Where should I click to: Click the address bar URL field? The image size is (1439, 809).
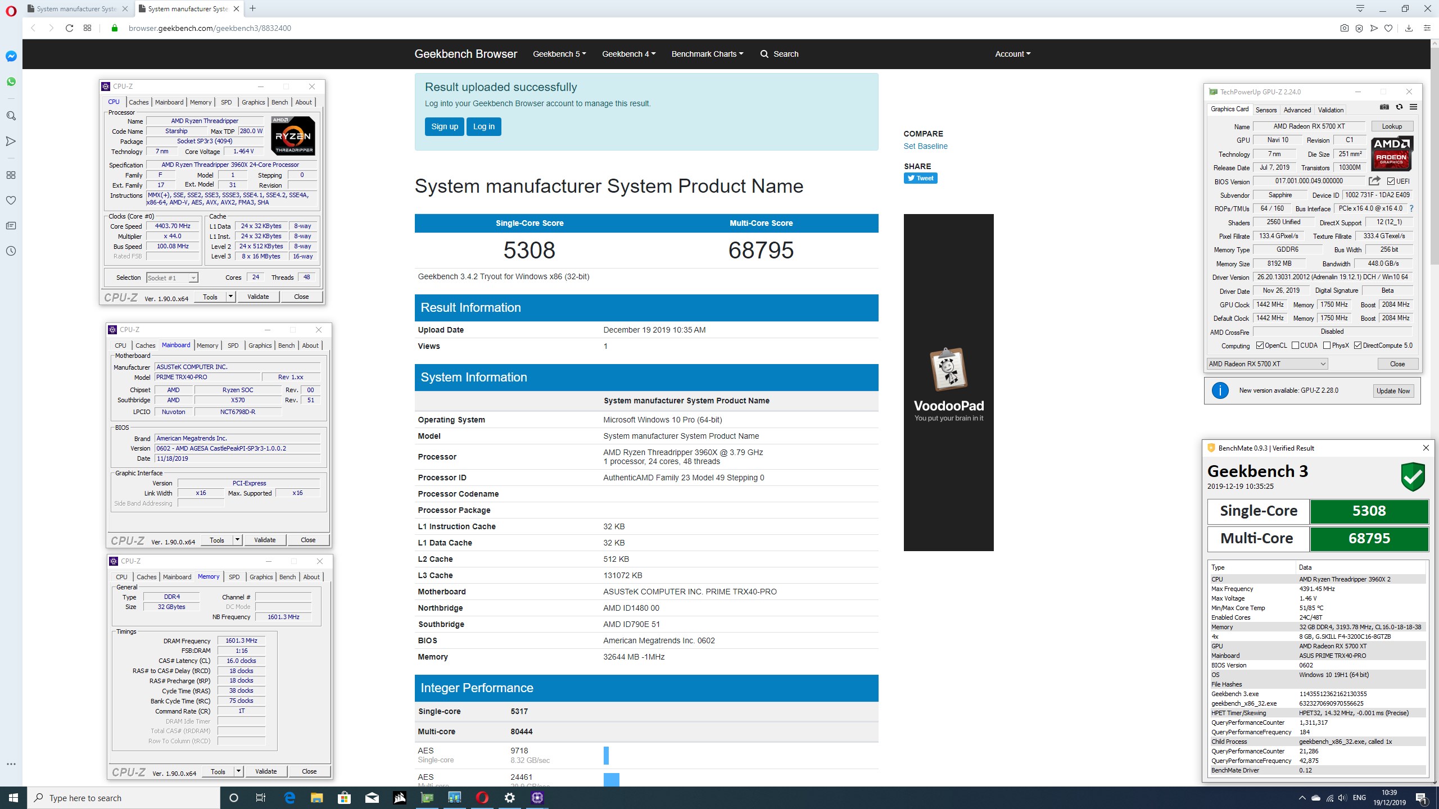click(210, 28)
